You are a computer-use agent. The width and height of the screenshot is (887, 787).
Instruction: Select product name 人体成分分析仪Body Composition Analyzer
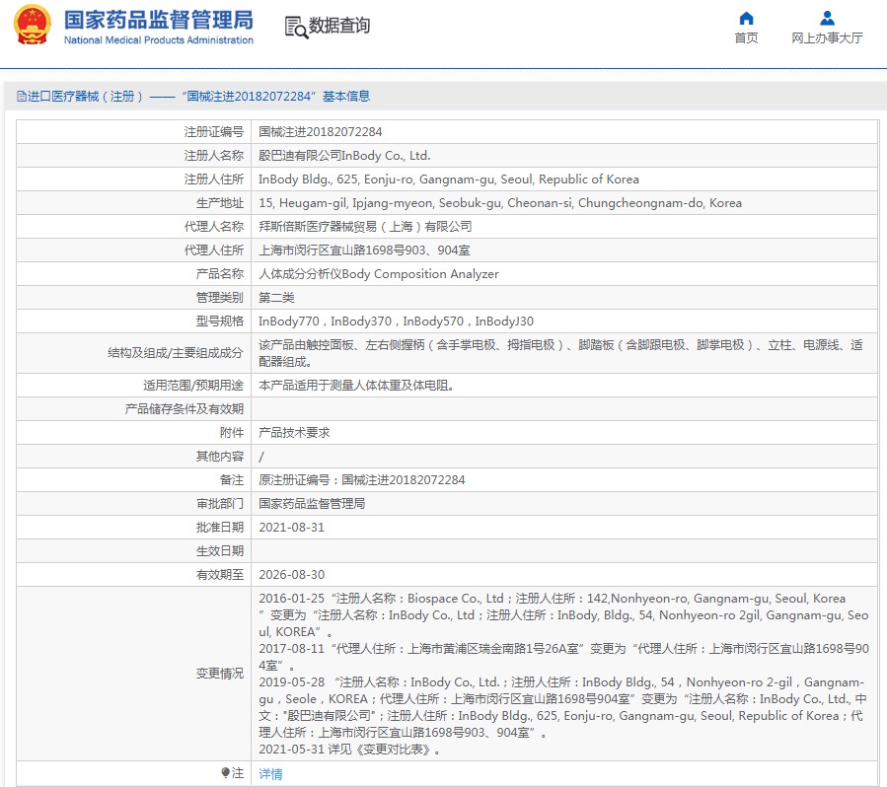click(379, 274)
